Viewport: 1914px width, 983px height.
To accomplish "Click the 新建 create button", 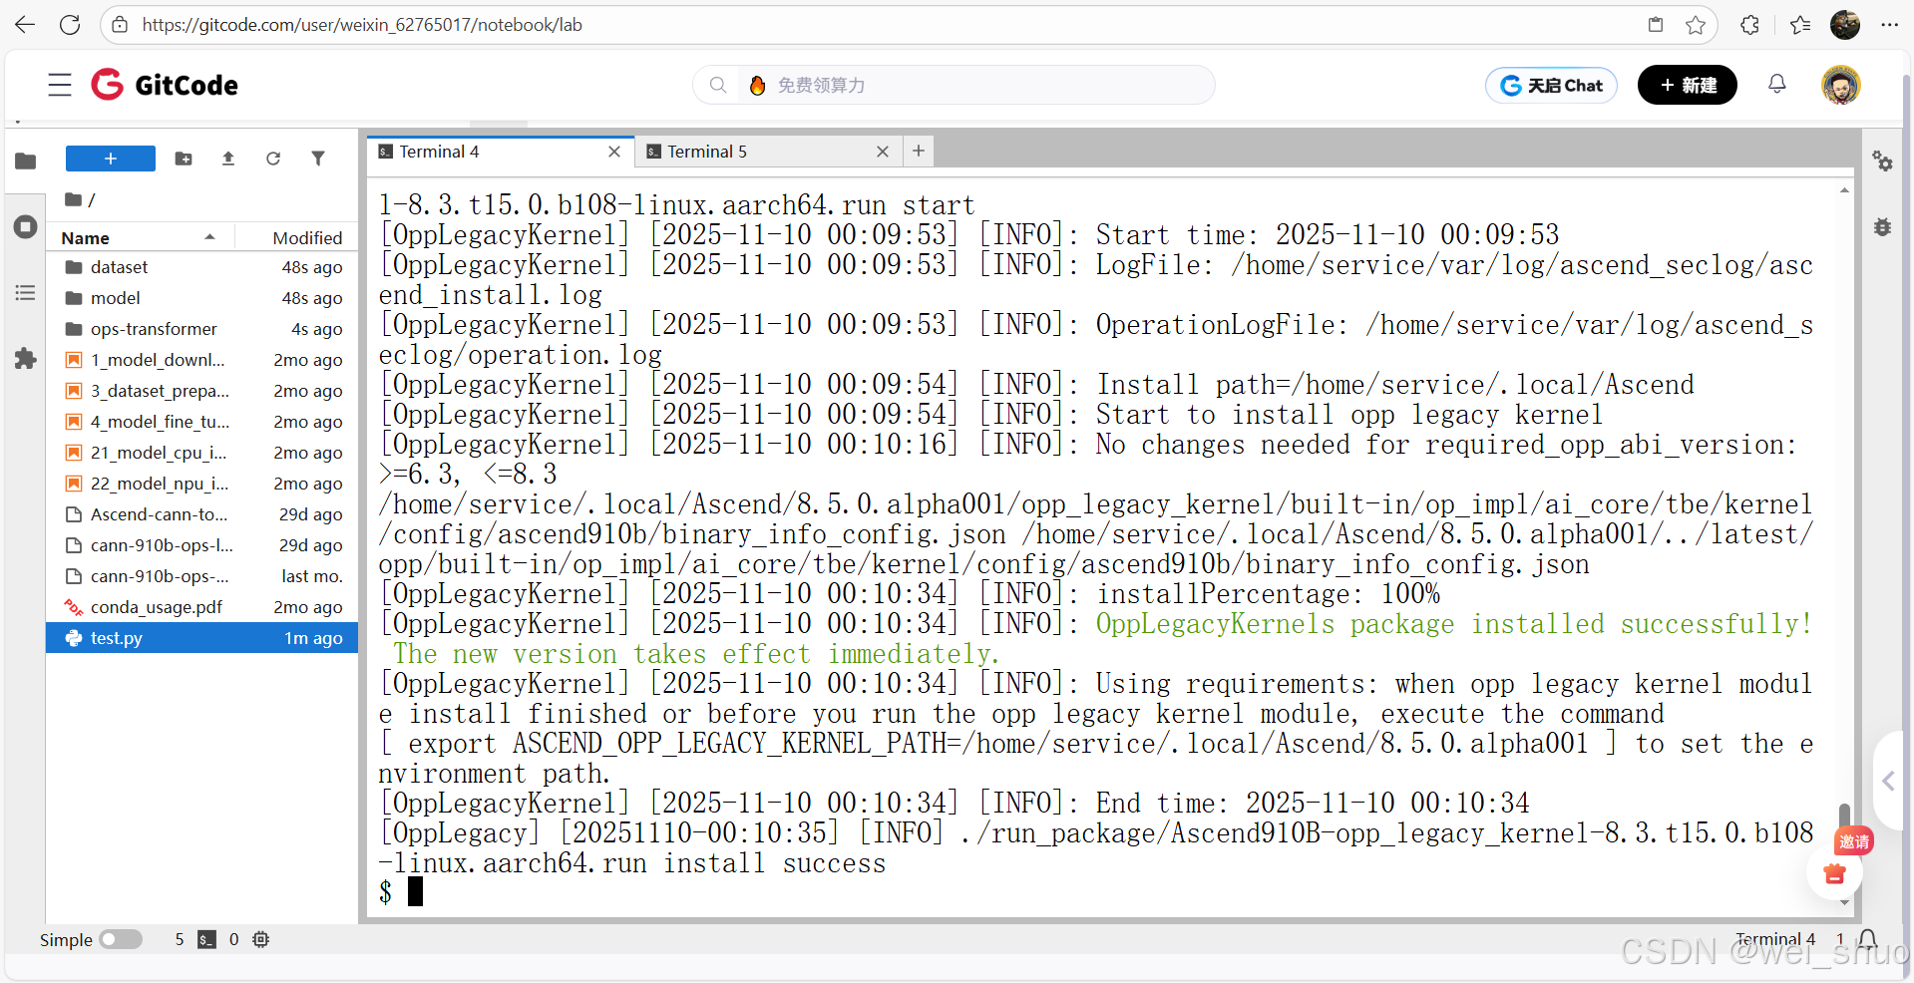I will point(1688,86).
